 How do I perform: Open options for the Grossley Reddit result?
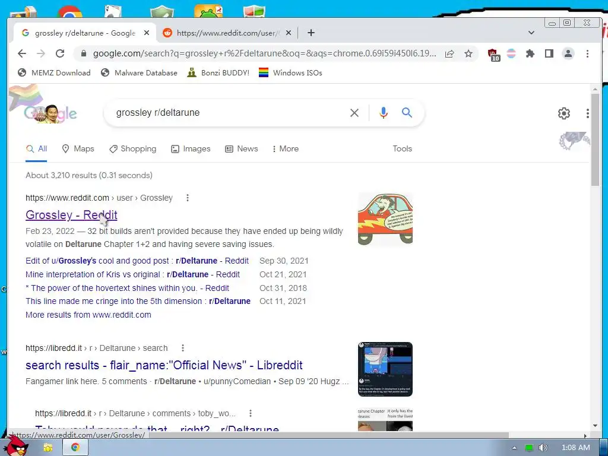[188, 198]
